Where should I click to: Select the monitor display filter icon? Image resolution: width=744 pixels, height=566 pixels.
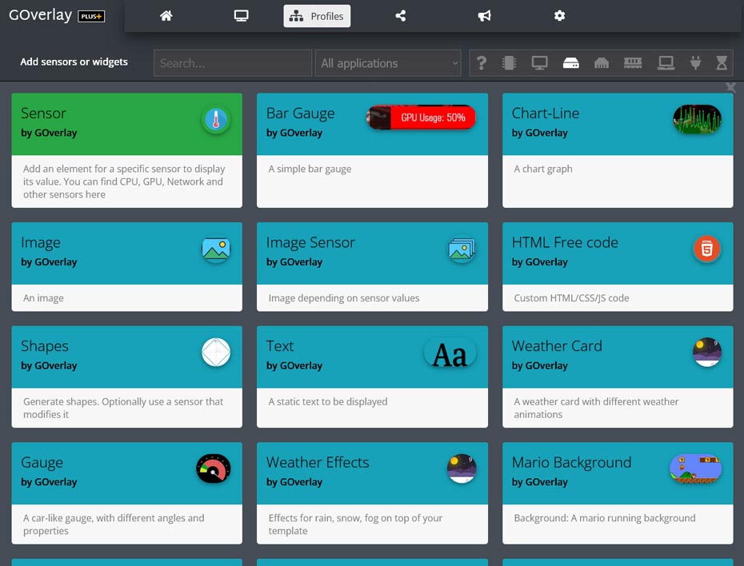[539, 63]
